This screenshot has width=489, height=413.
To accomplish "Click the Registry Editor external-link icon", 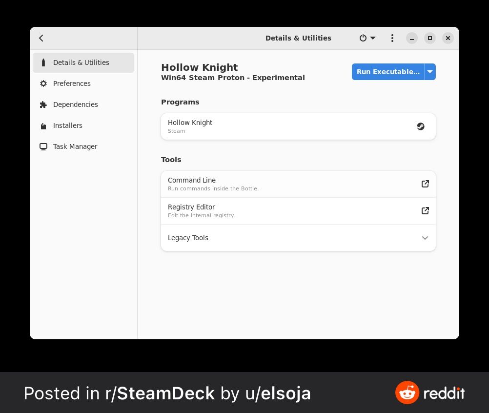I will (425, 210).
